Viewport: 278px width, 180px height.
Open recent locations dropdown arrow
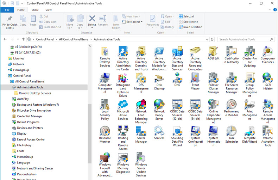click(18, 39)
